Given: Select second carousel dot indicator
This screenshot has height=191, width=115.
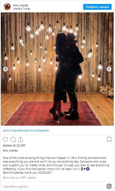Looking at the screenshot, I should point(58,122).
